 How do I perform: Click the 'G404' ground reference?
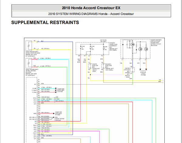[56, 117]
